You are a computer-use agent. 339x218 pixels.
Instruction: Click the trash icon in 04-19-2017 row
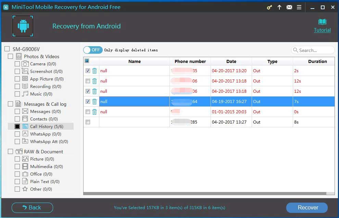[95, 101]
